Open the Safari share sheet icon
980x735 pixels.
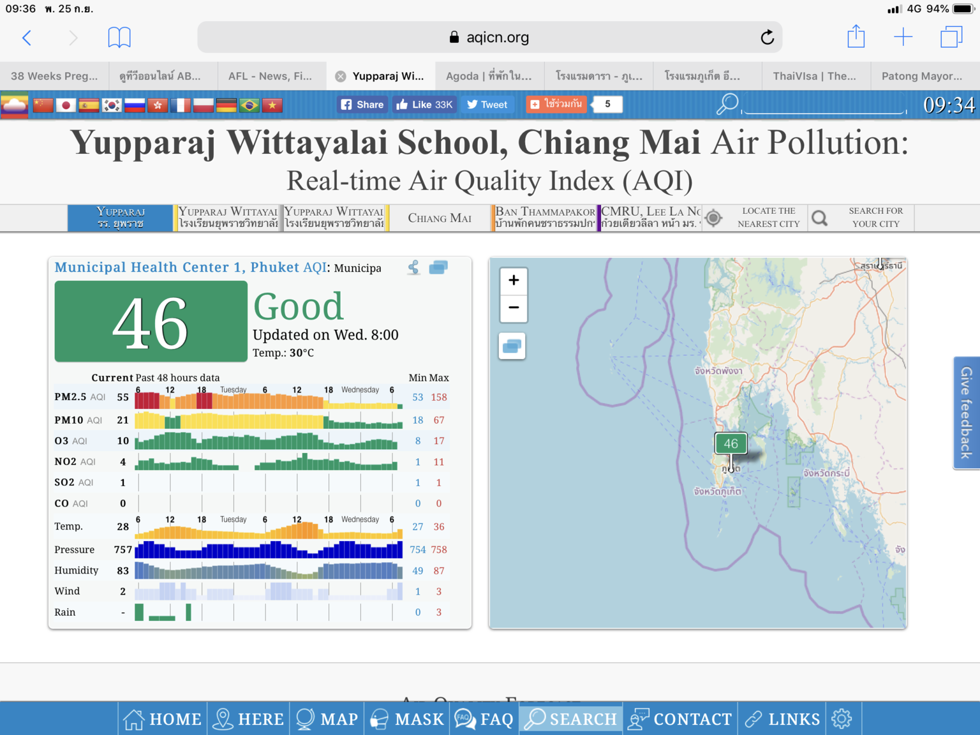(x=856, y=36)
